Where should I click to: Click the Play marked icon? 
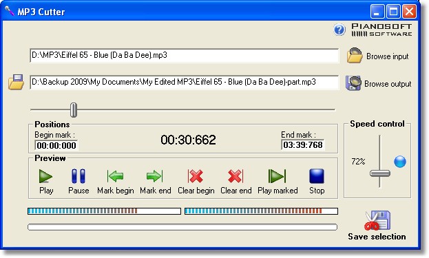277,176
